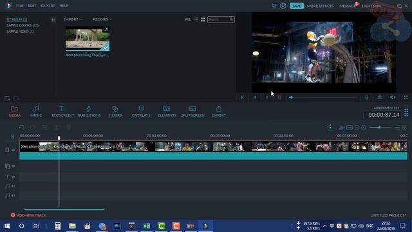Expand the IMPORT dropdown
The width and height of the screenshot is (412, 232).
73,19
